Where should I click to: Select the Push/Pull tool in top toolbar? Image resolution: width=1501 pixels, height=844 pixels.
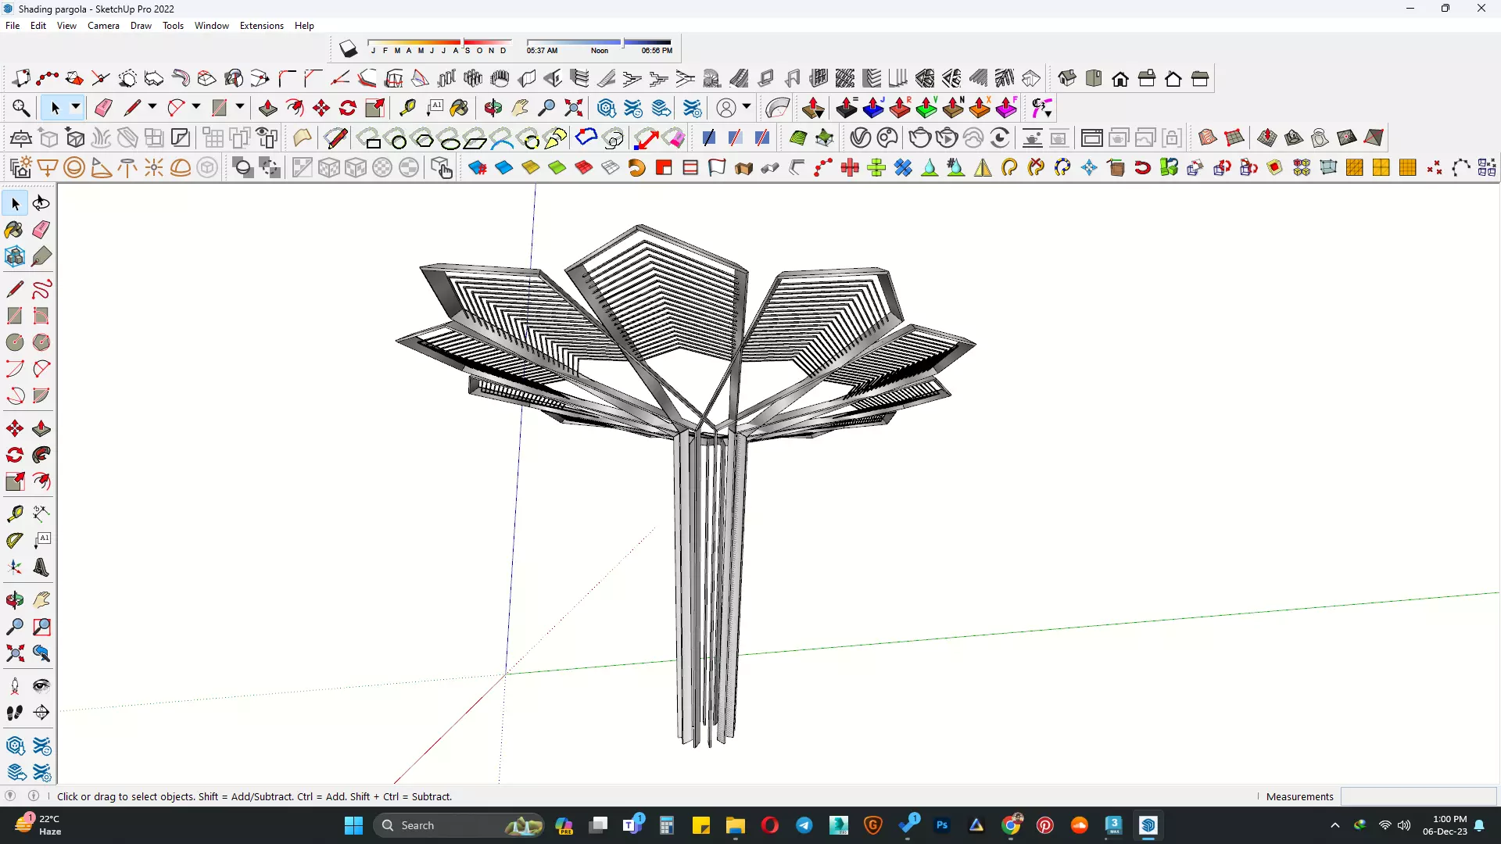267,108
